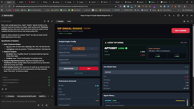Click the thumbs up feedback icon
Viewport: 194px width, 109px height.
(3, 89)
